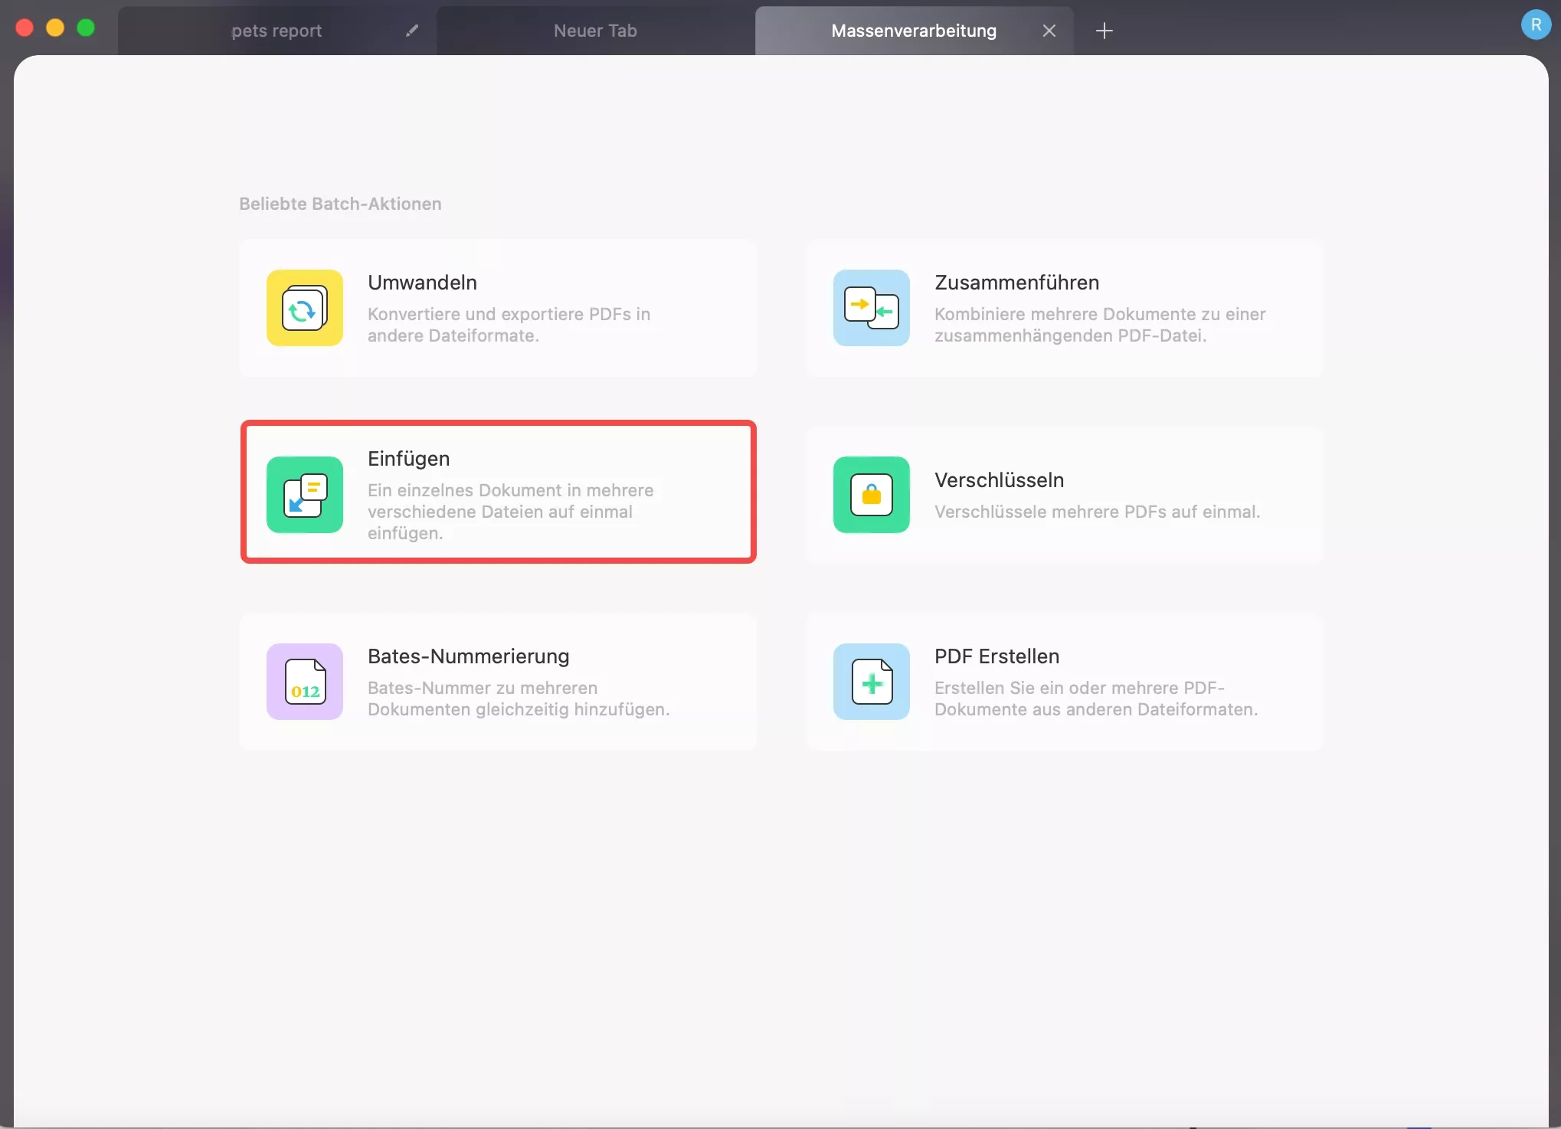Close the Massenverarbeitung tab

1049,31
